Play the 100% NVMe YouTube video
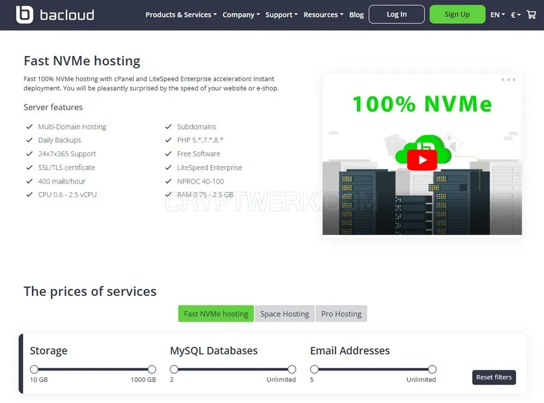This screenshot has width=544, height=403. click(422, 160)
